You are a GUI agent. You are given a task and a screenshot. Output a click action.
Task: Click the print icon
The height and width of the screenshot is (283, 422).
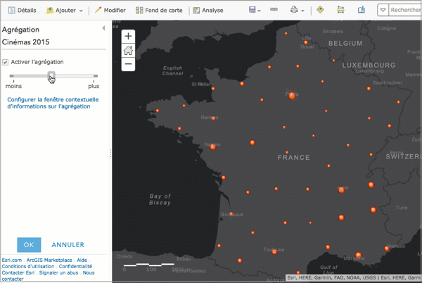point(294,10)
